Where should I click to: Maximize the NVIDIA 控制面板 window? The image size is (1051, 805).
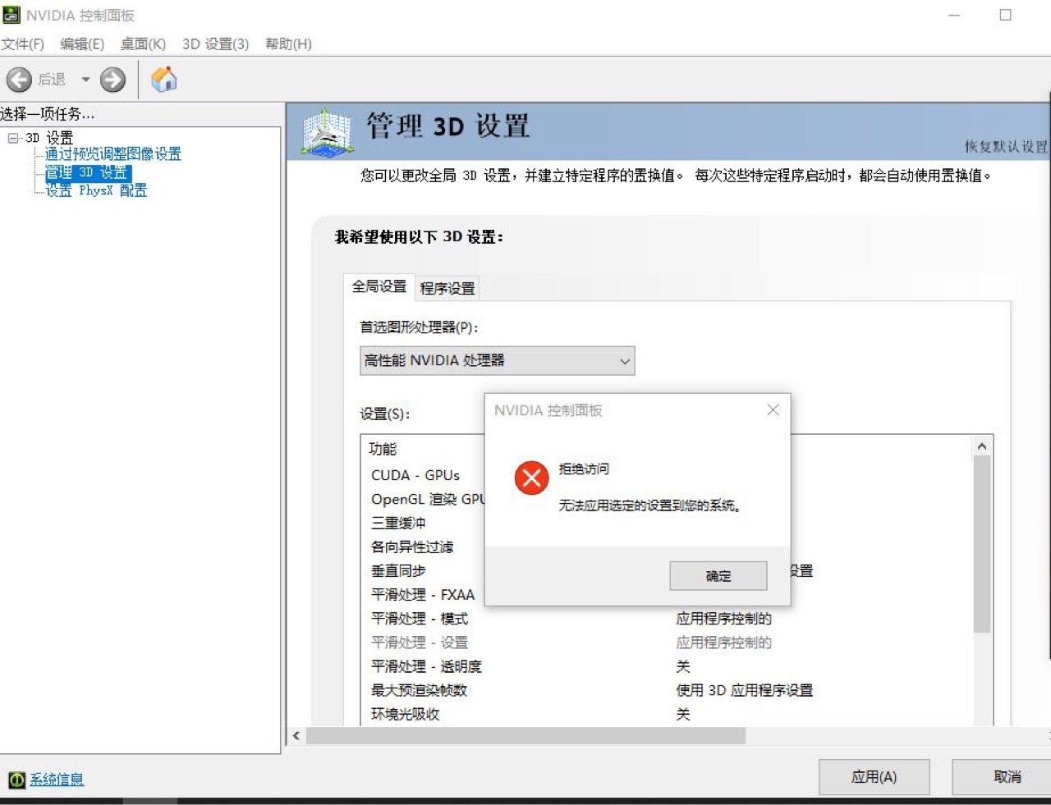pos(1005,15)
